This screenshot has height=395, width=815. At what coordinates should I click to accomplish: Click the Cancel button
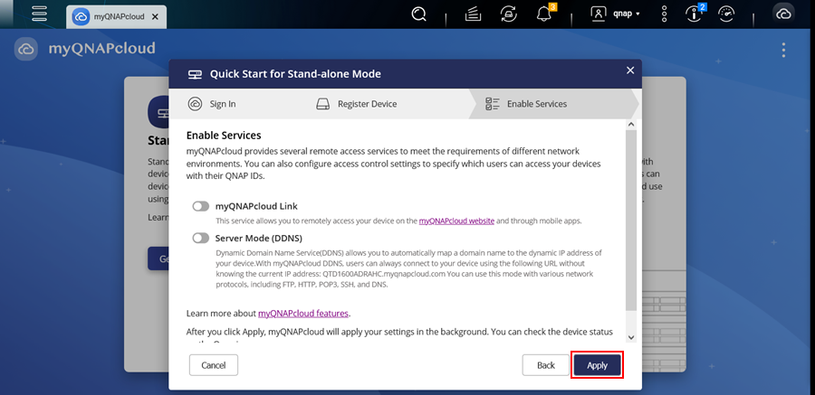click(214, 365)
